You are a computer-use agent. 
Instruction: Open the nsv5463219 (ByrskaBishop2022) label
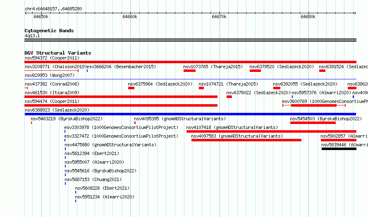[x=67, y=119]
